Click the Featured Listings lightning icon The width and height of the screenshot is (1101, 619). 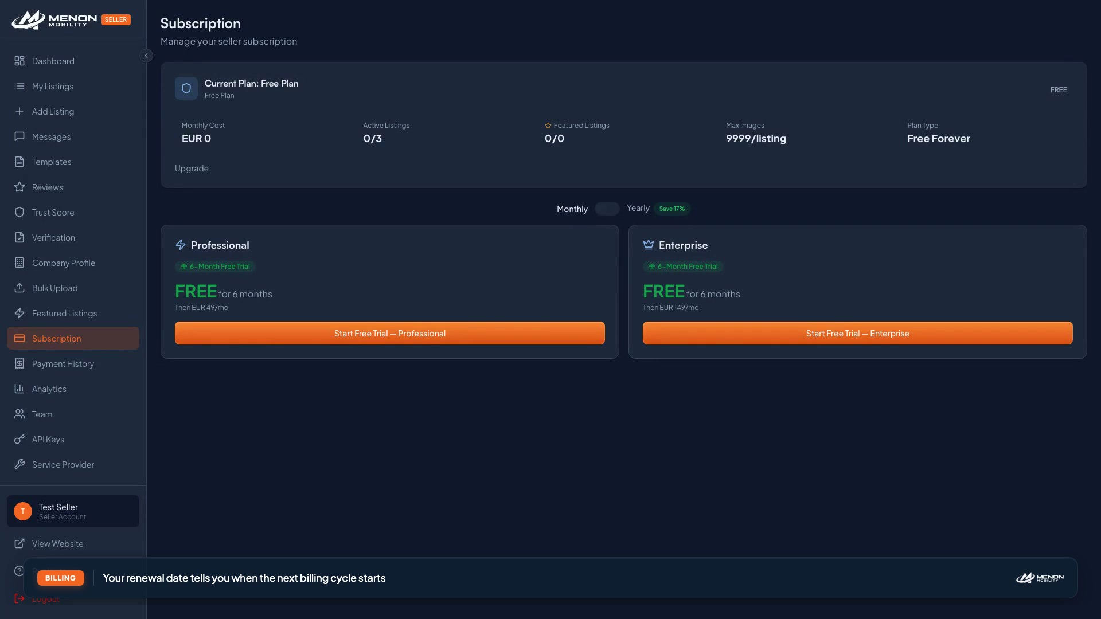[19, 313]
